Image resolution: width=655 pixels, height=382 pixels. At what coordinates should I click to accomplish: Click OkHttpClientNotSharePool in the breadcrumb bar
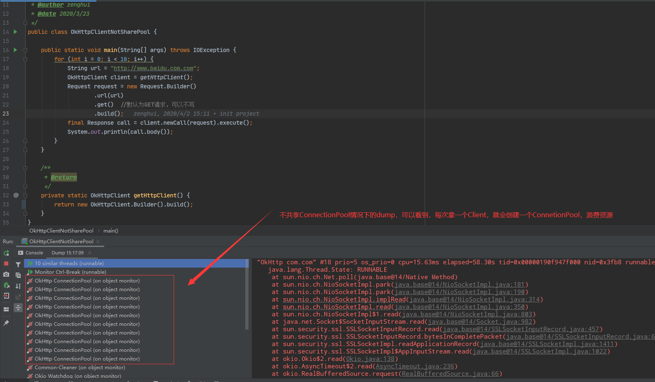[x=61, y=231]
